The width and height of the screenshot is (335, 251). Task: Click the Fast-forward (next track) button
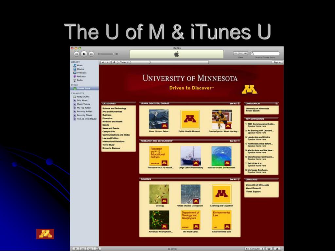91,54
